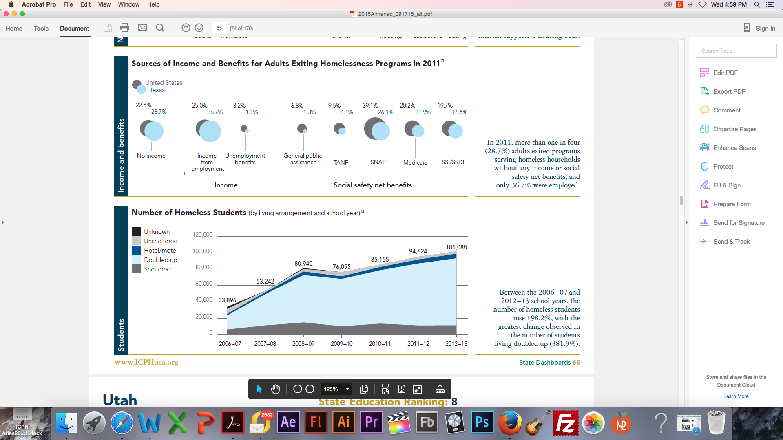Switch to the Tools tab
Screen dimensions: 783x440
(41, 28)
